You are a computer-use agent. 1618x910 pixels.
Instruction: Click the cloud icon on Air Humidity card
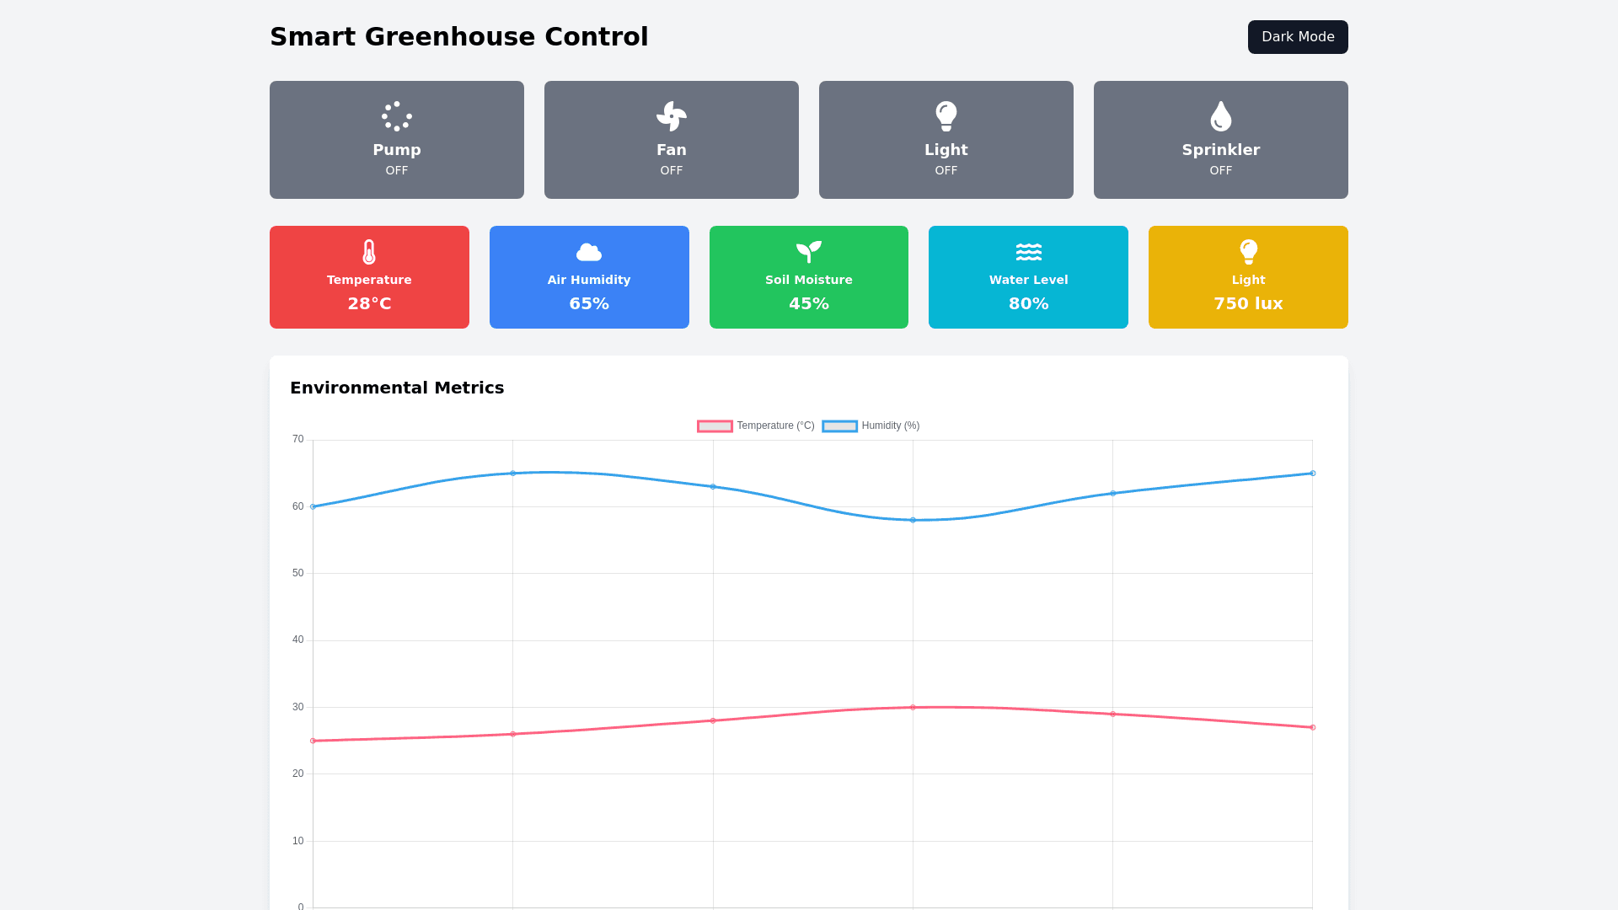[x=589, y=252]
